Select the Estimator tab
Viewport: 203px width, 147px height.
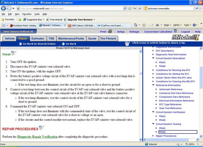[38, 39]
